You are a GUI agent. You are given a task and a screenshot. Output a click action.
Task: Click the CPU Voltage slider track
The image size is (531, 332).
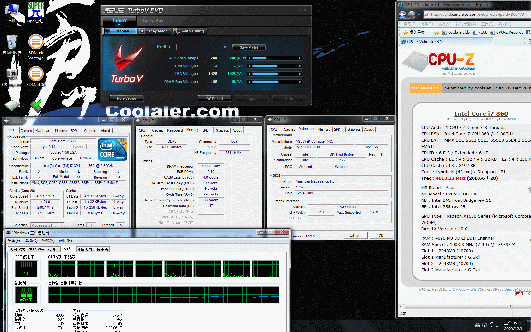275,66
